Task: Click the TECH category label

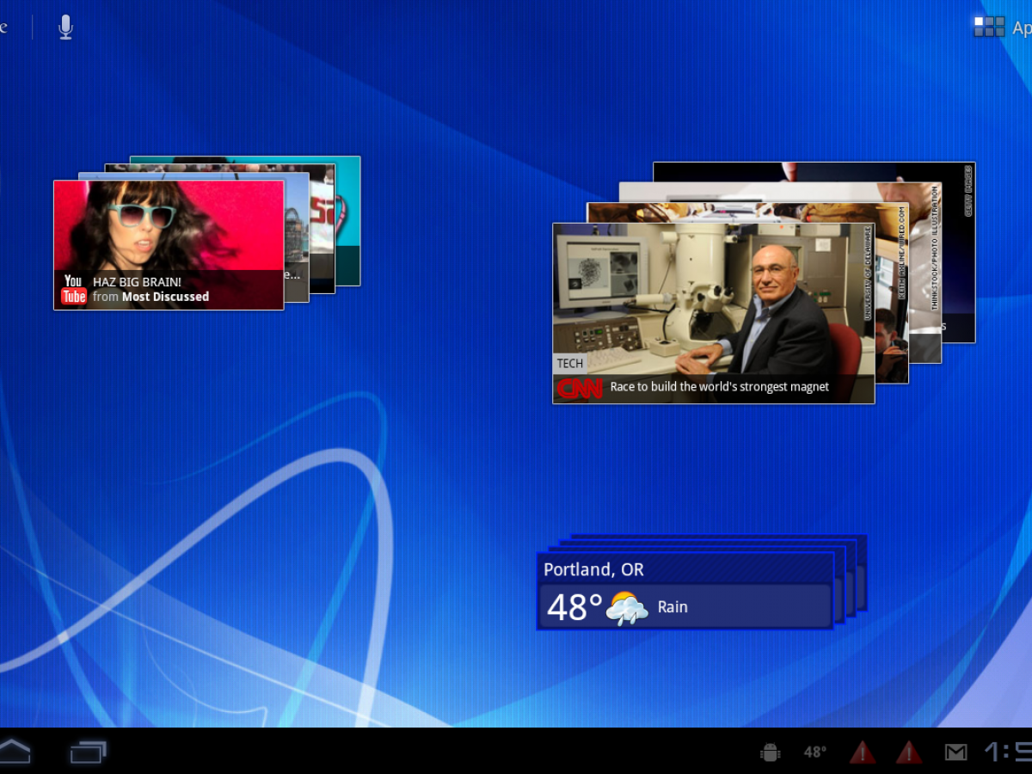Action: click(x=569, y=364)
